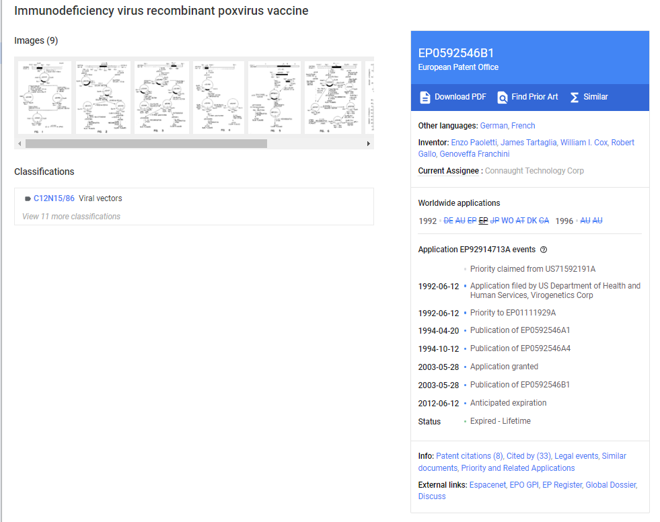Open the 1992 CA application
This screenshot has width=660, height=522.
click(x=544, y=221)
